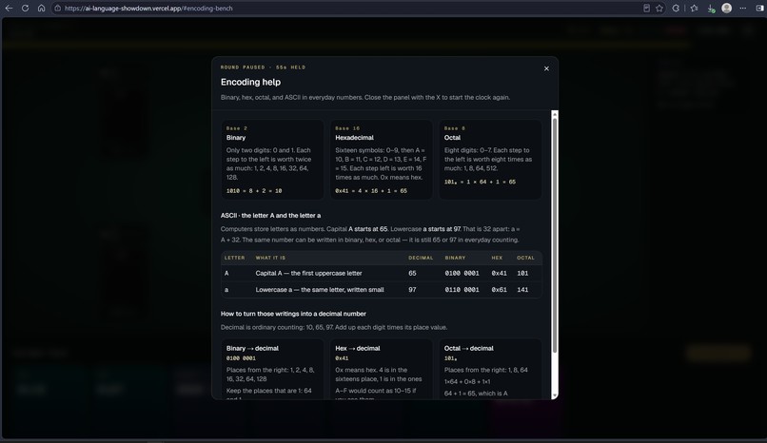This screenshot has width=767, height=443.
Task: Click 'ASCII · the letter A and the letter a' heading
Action: (270, 216)
